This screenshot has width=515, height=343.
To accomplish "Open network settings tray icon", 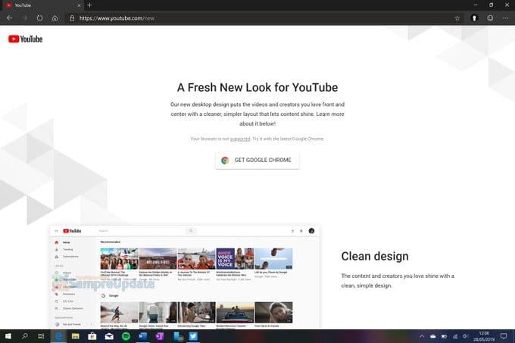I will [x=455, y=336].
